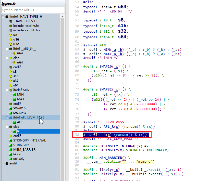This screenshot has width=197, height=181.
Task: Select include <stdint.h> in symbol tree
Action: (x=26, y=26)
